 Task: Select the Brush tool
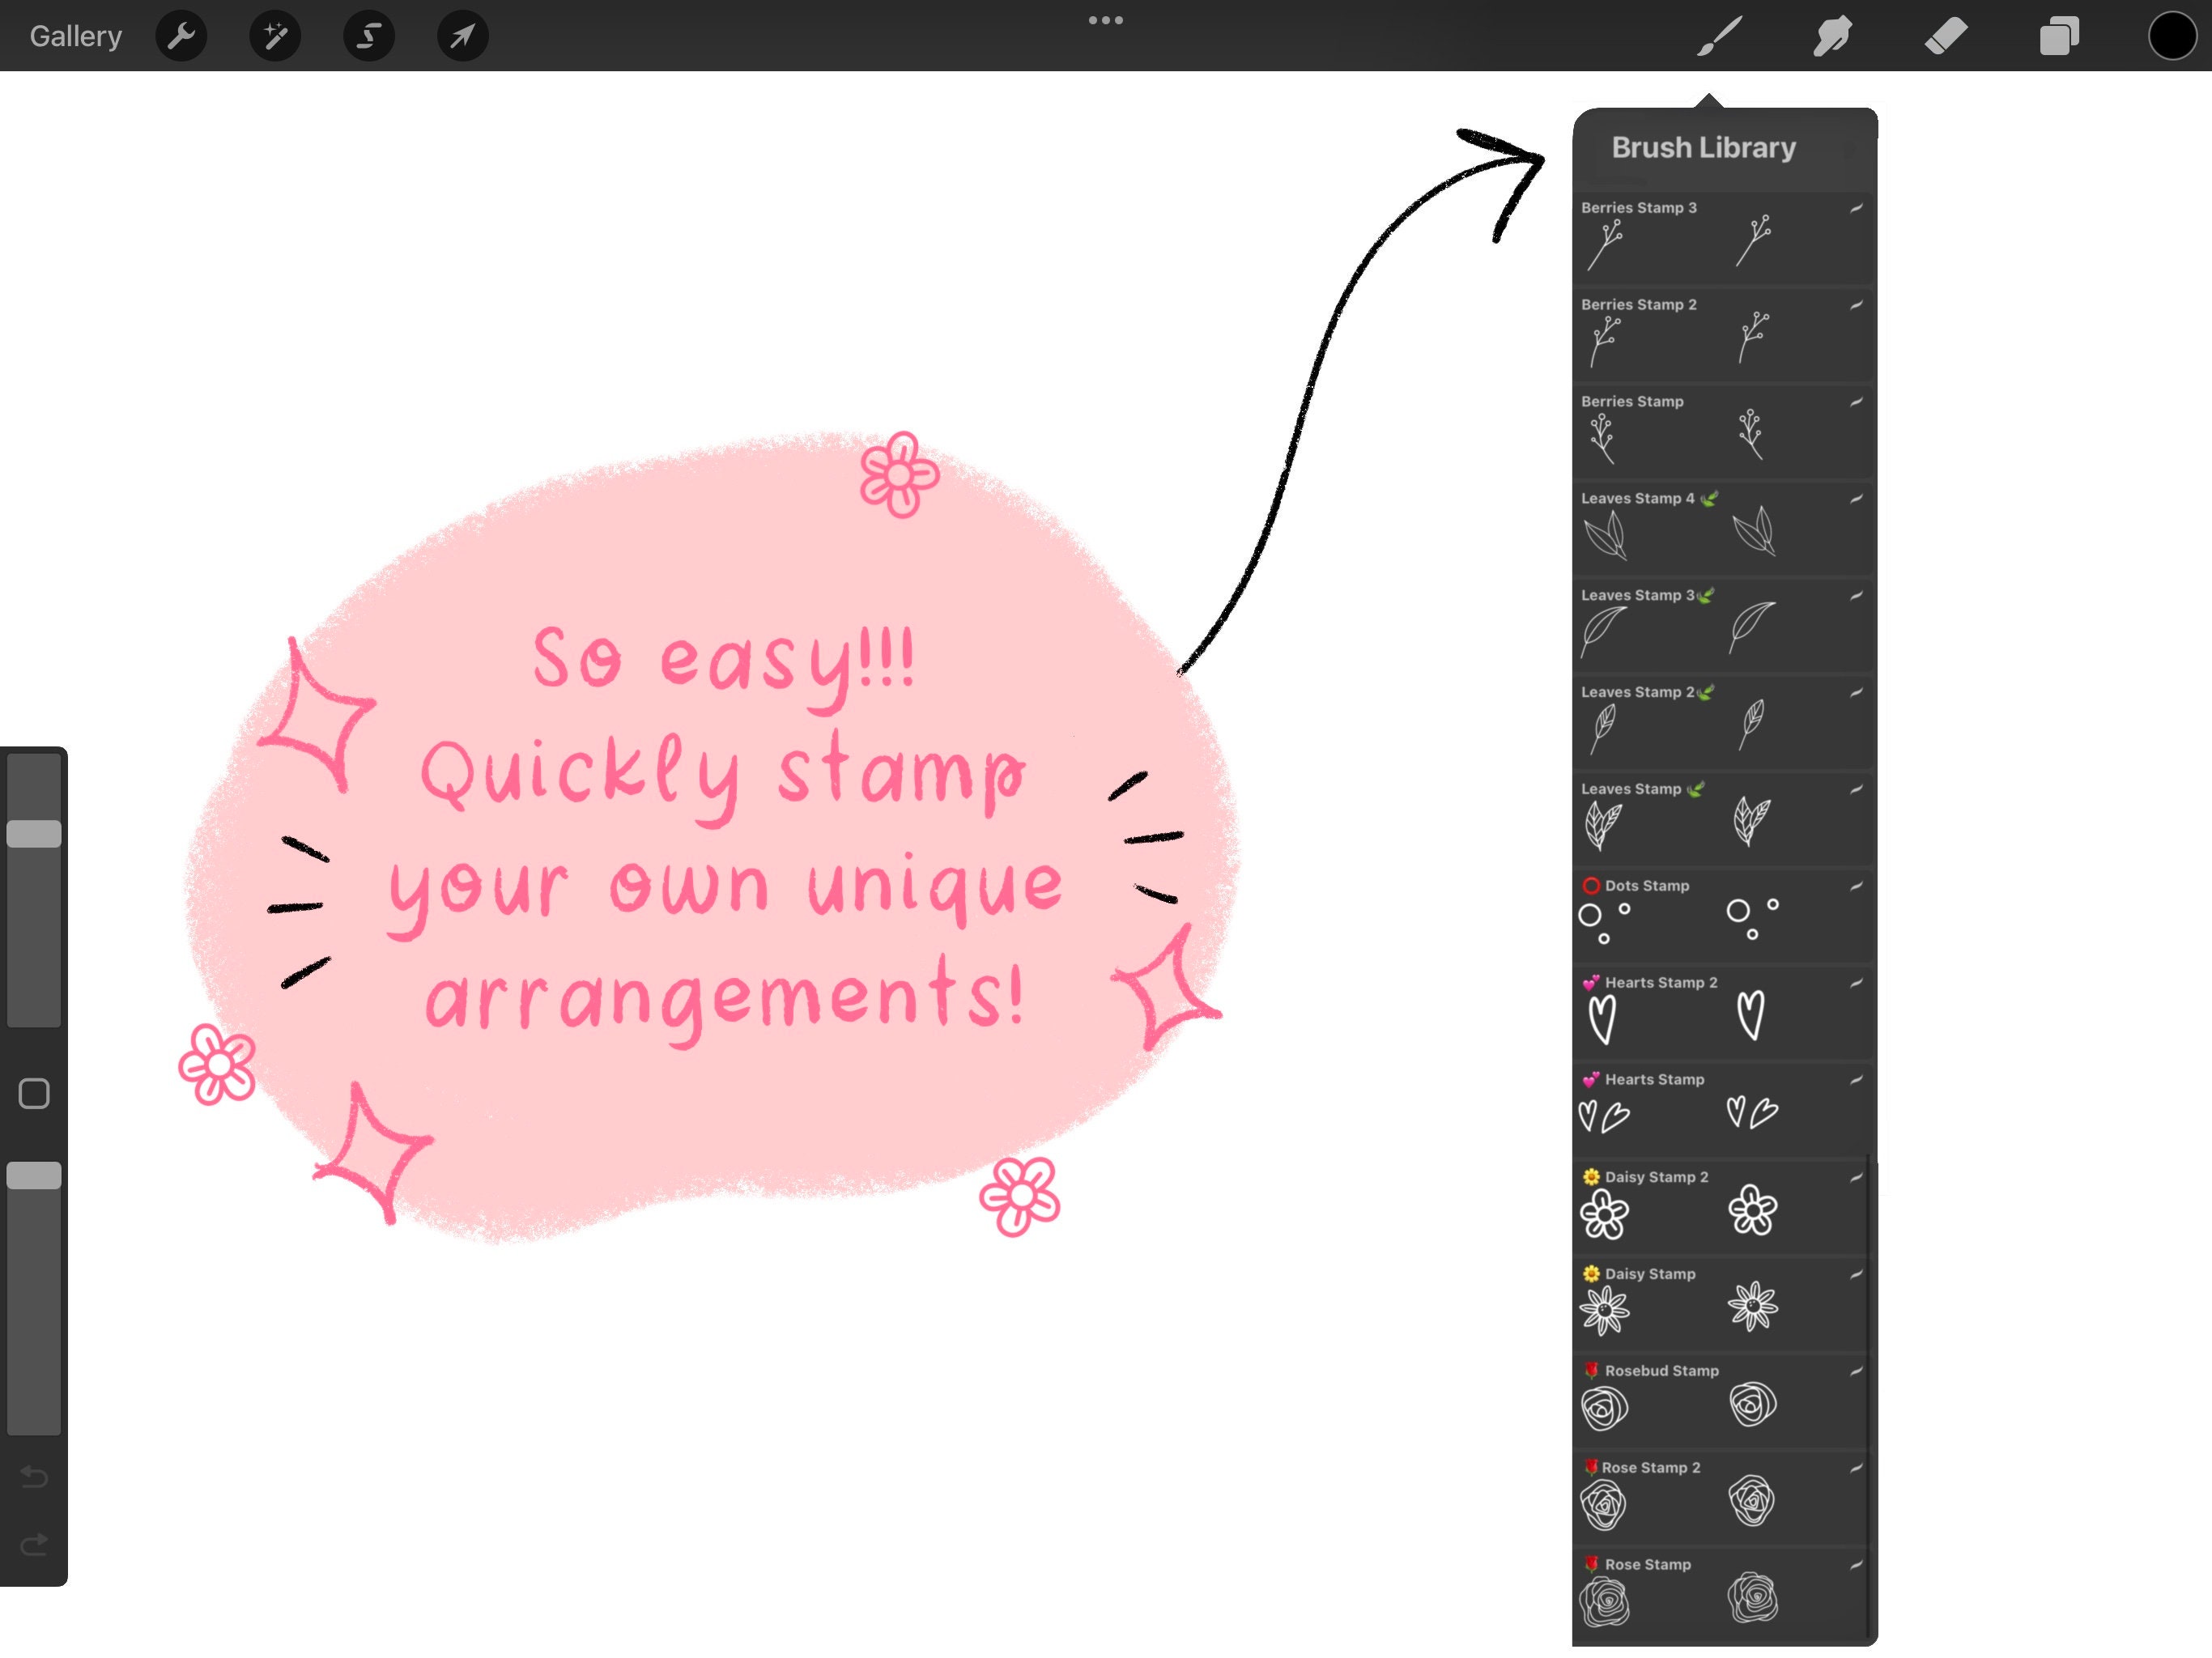click(1719, 37)
